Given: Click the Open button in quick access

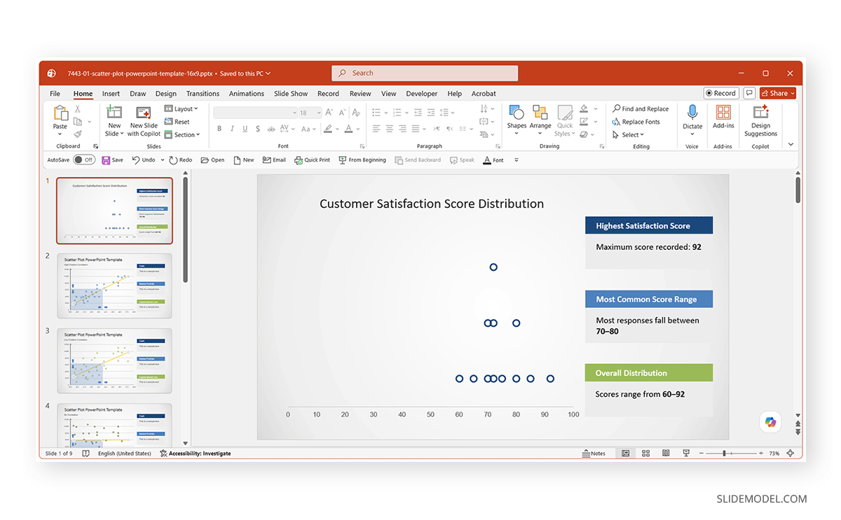Looking at the screenshot, I should 212,160.
